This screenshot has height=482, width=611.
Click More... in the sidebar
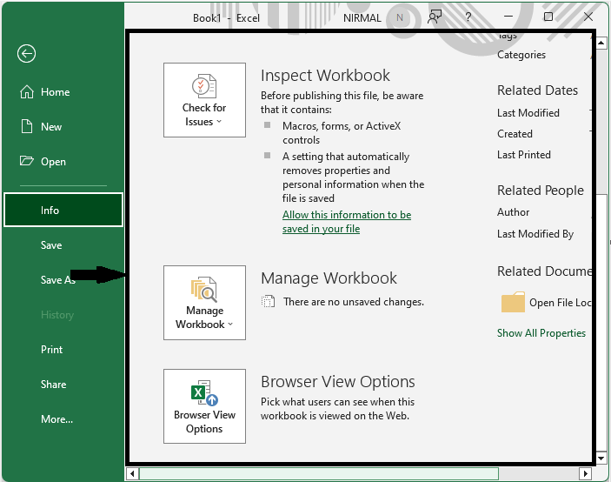click(56, 418)
